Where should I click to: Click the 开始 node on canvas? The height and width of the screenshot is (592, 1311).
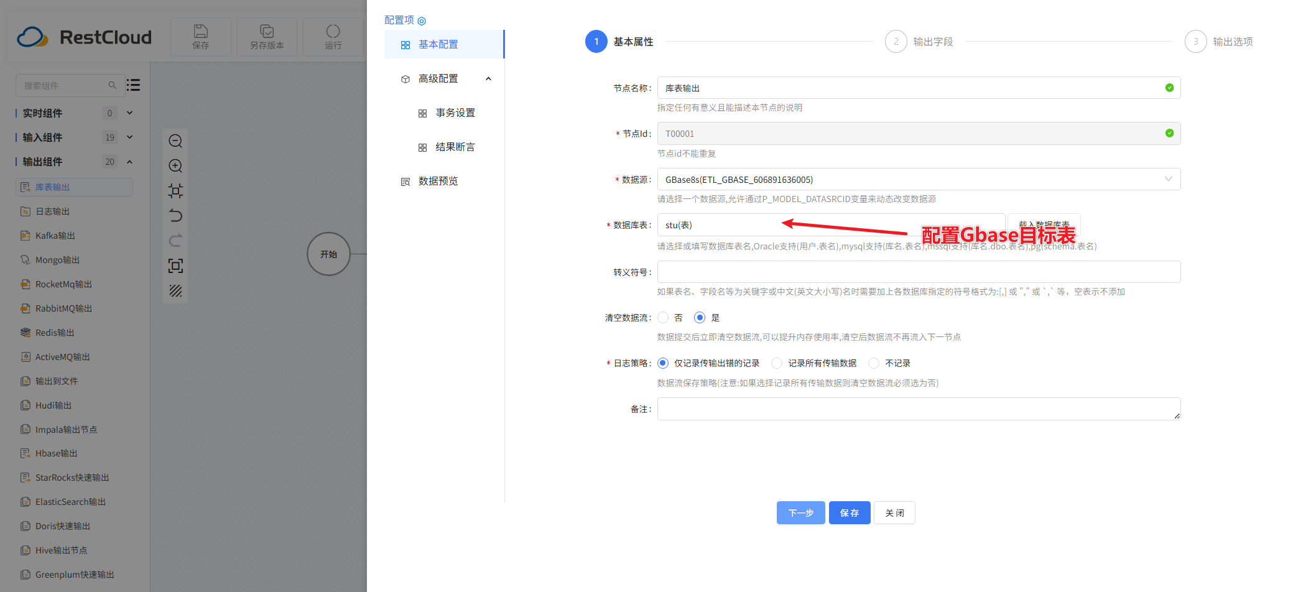click(x=328, y=254)
